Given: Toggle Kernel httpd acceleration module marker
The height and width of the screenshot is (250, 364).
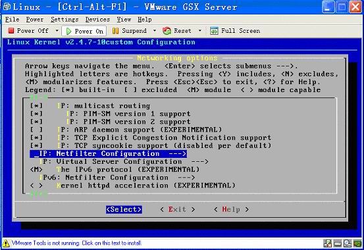Looking at the screenshot, I should 36,186.
